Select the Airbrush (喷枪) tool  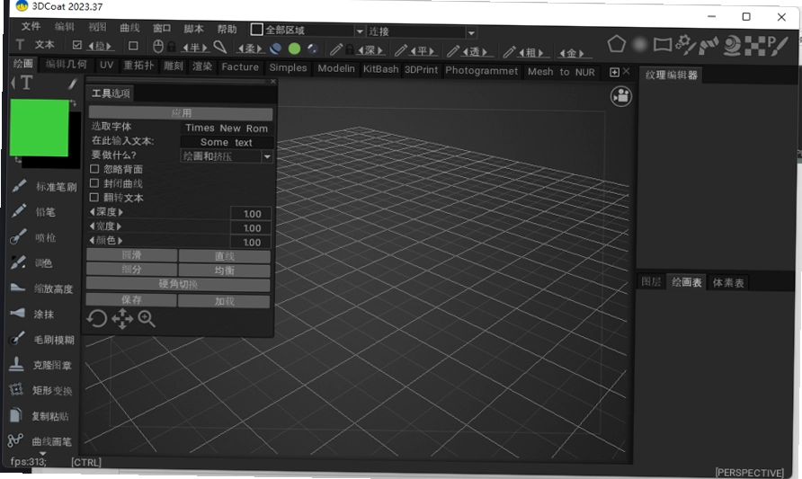pos(34,237)
